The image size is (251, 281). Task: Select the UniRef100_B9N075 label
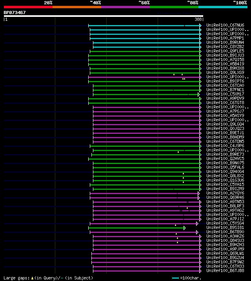pyautogui.click(x=225, y=163)
